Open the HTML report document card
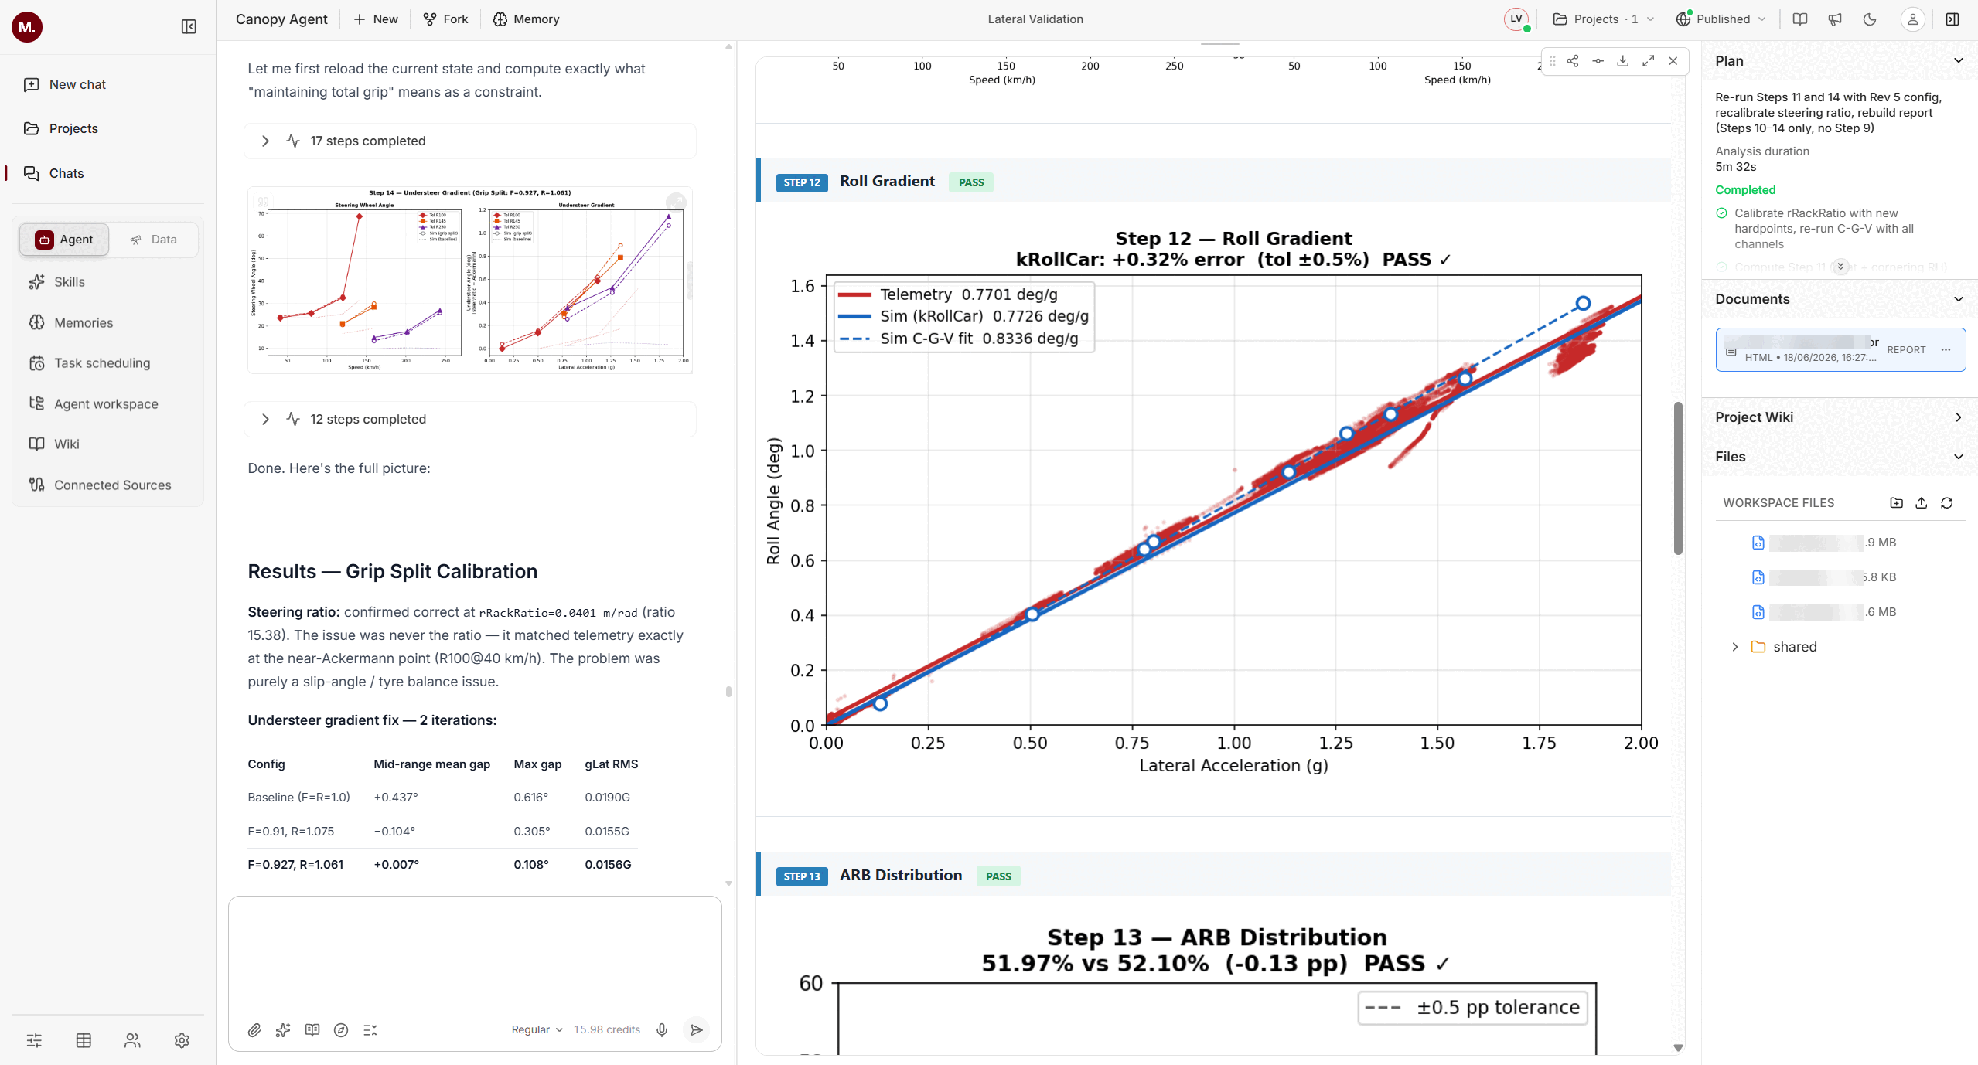The image size is (1978, 1065). (1840, 350)
